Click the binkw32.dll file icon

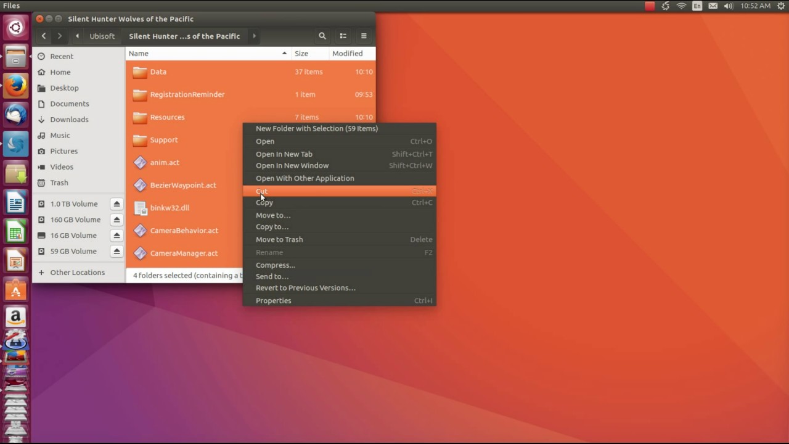pyautogui.click(x=140, y=208)
